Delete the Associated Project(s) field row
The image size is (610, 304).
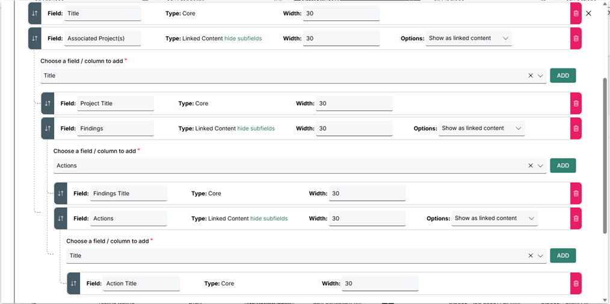coord(576,38)
